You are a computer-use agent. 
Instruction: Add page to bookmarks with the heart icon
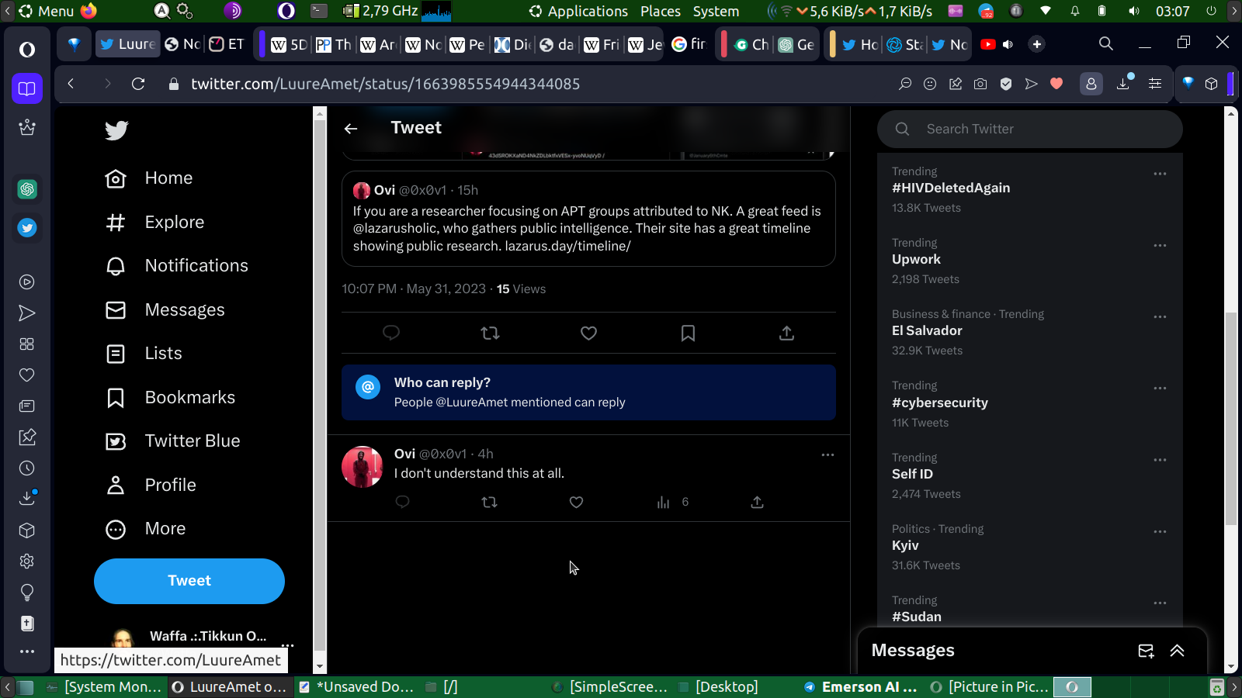(1056, 84)
